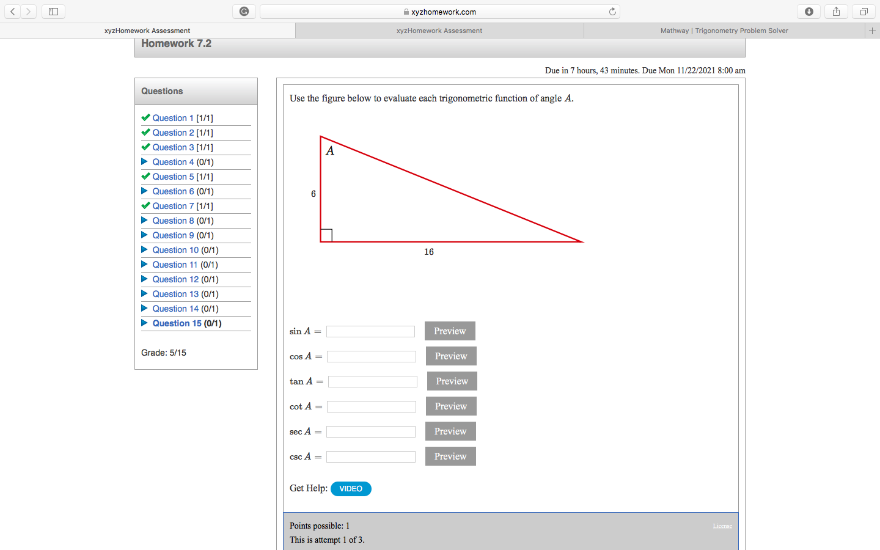Image resolution: width=880 pixels, height=550 pixels.
Task: Expand Question 12 using its blue triangle
Action: (x=146, y=279)
